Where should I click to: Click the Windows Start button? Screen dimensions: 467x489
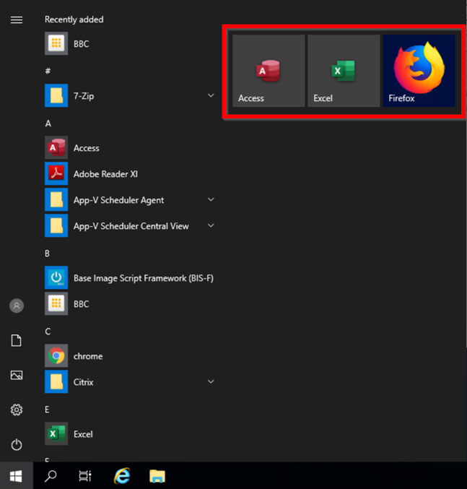pyautogui.click(x=16, y=476)
